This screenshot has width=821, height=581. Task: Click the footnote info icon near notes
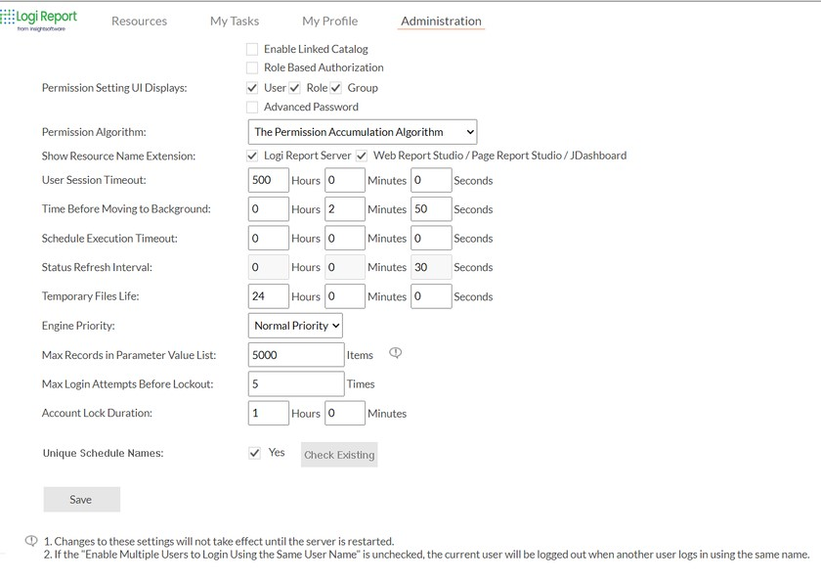[x=31, y=541]
